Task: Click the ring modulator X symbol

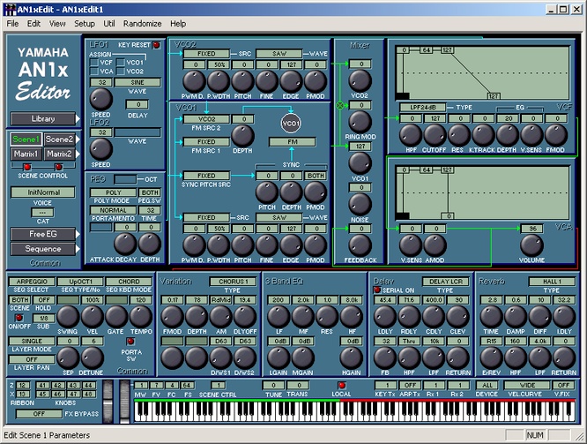Action: (x=340, y=106)
